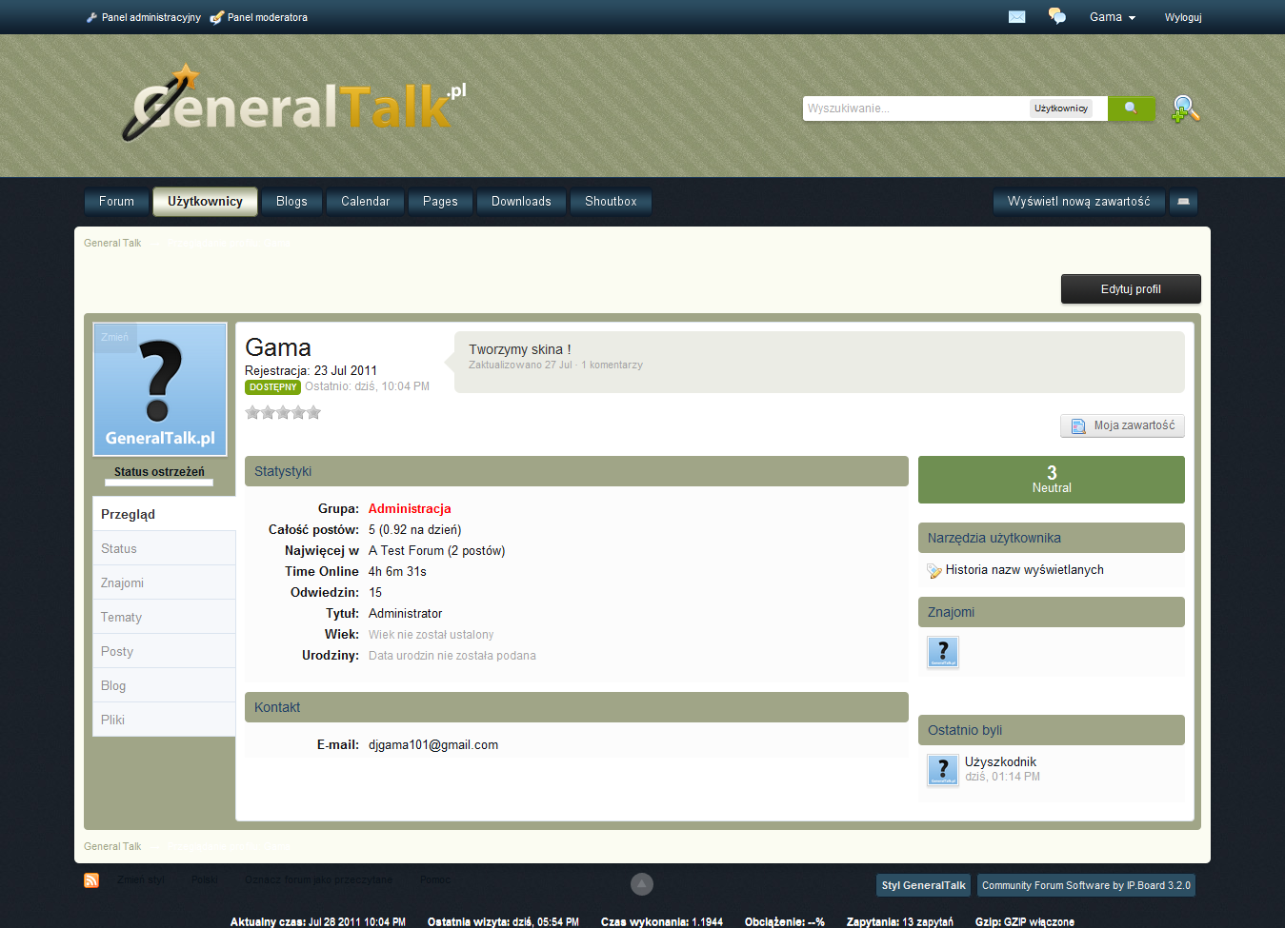The width and height of the screenshot is (1285, 928).
Task: Select the Downloads navigation tab
Action: (521, 202)
